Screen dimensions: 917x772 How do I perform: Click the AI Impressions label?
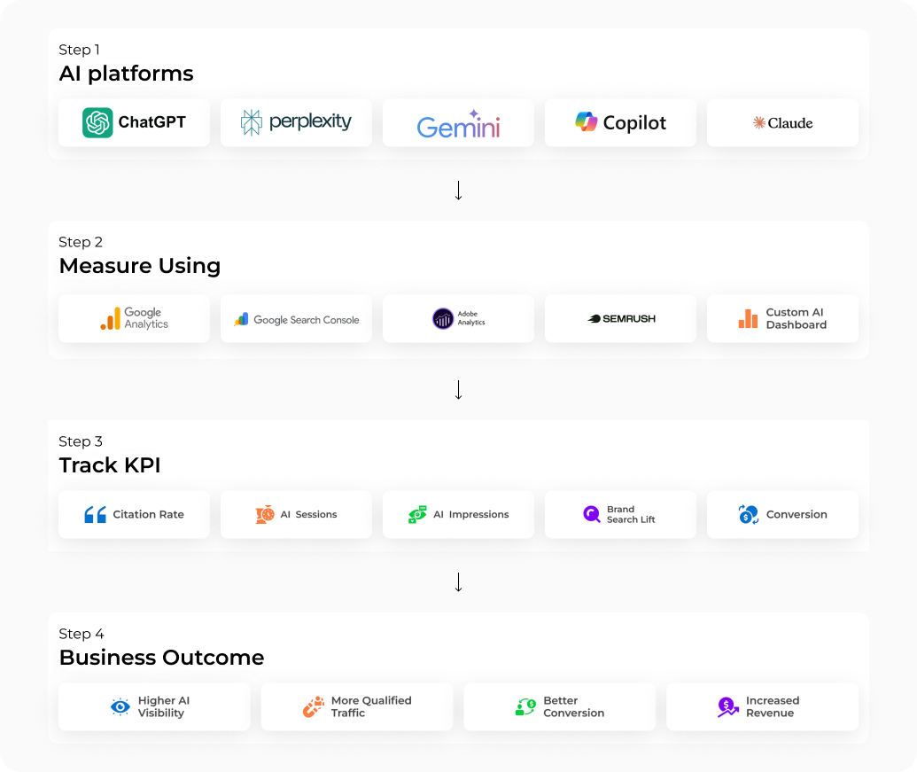(471, 515)
